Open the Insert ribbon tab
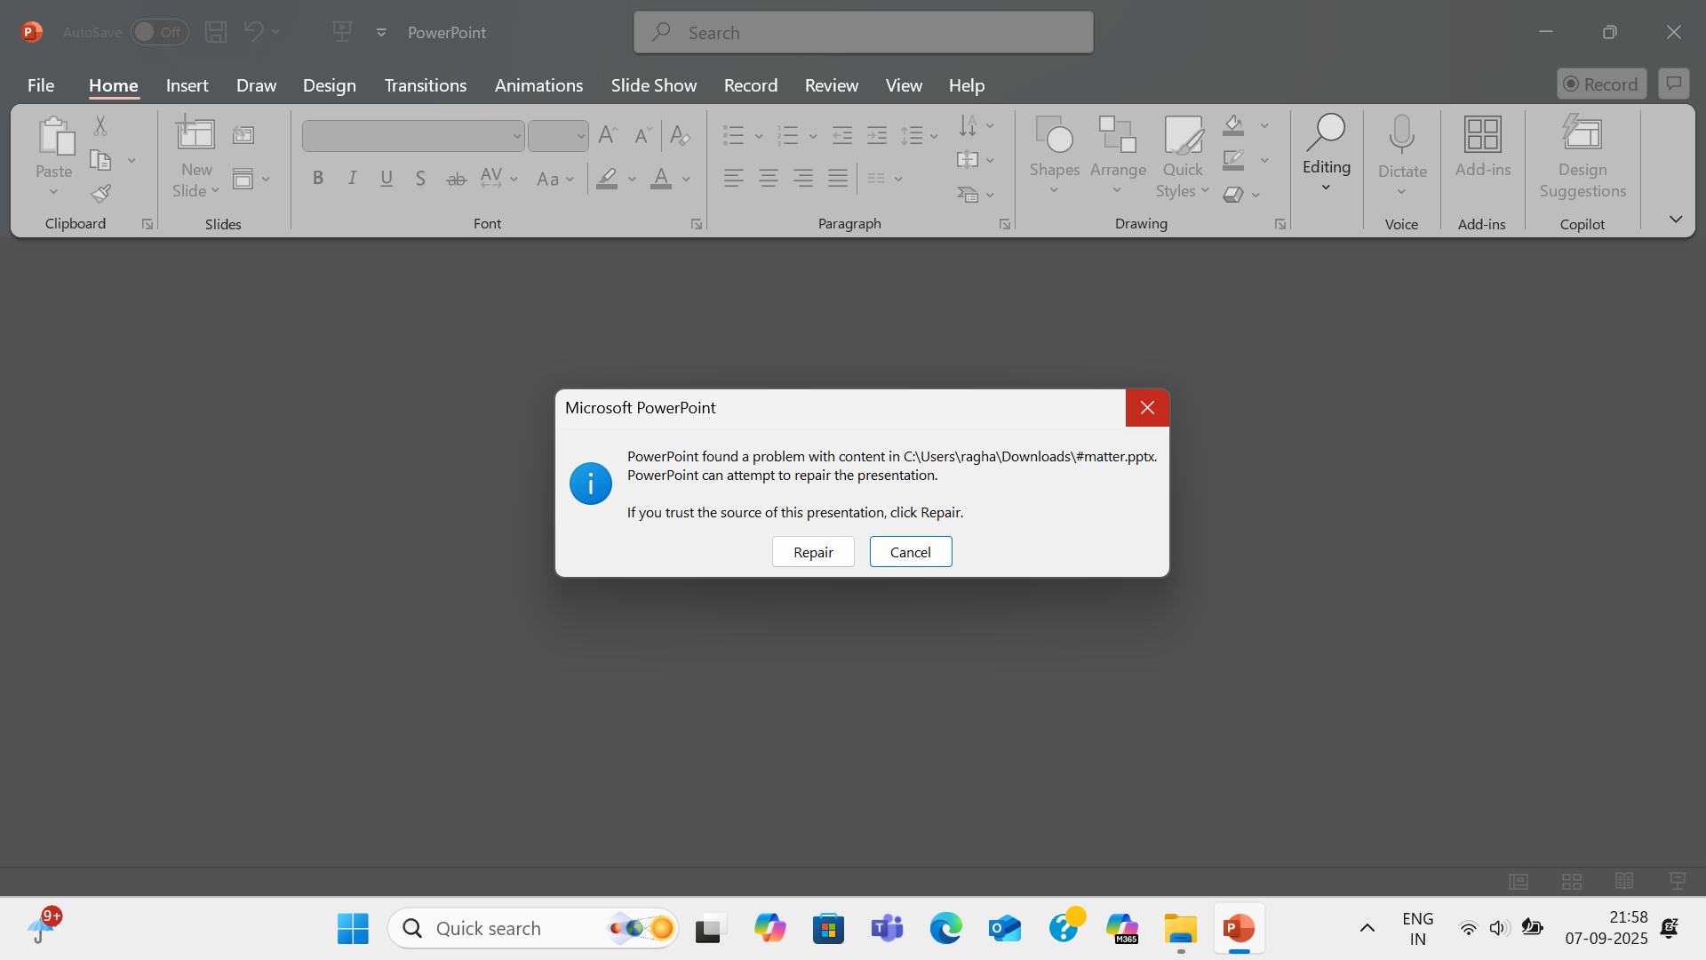 (187, 85)
